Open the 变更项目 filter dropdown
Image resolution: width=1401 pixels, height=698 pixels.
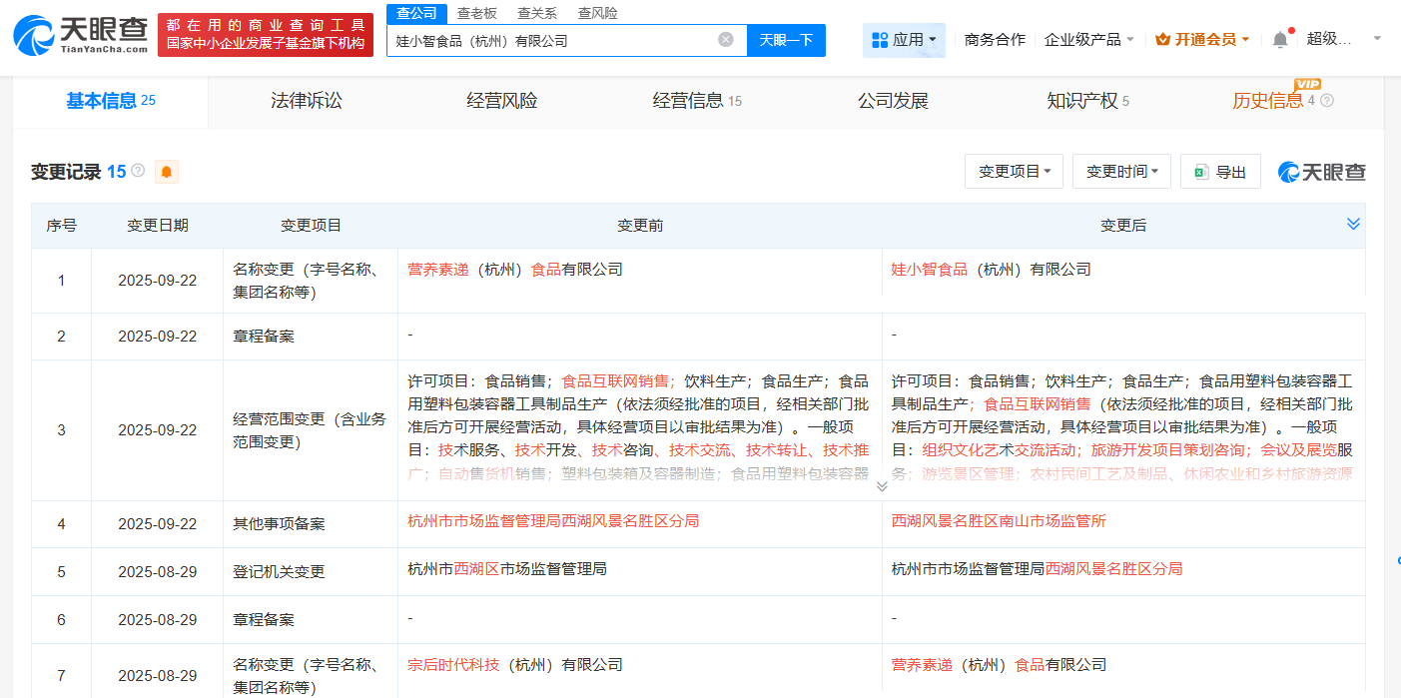point(1014,171)
